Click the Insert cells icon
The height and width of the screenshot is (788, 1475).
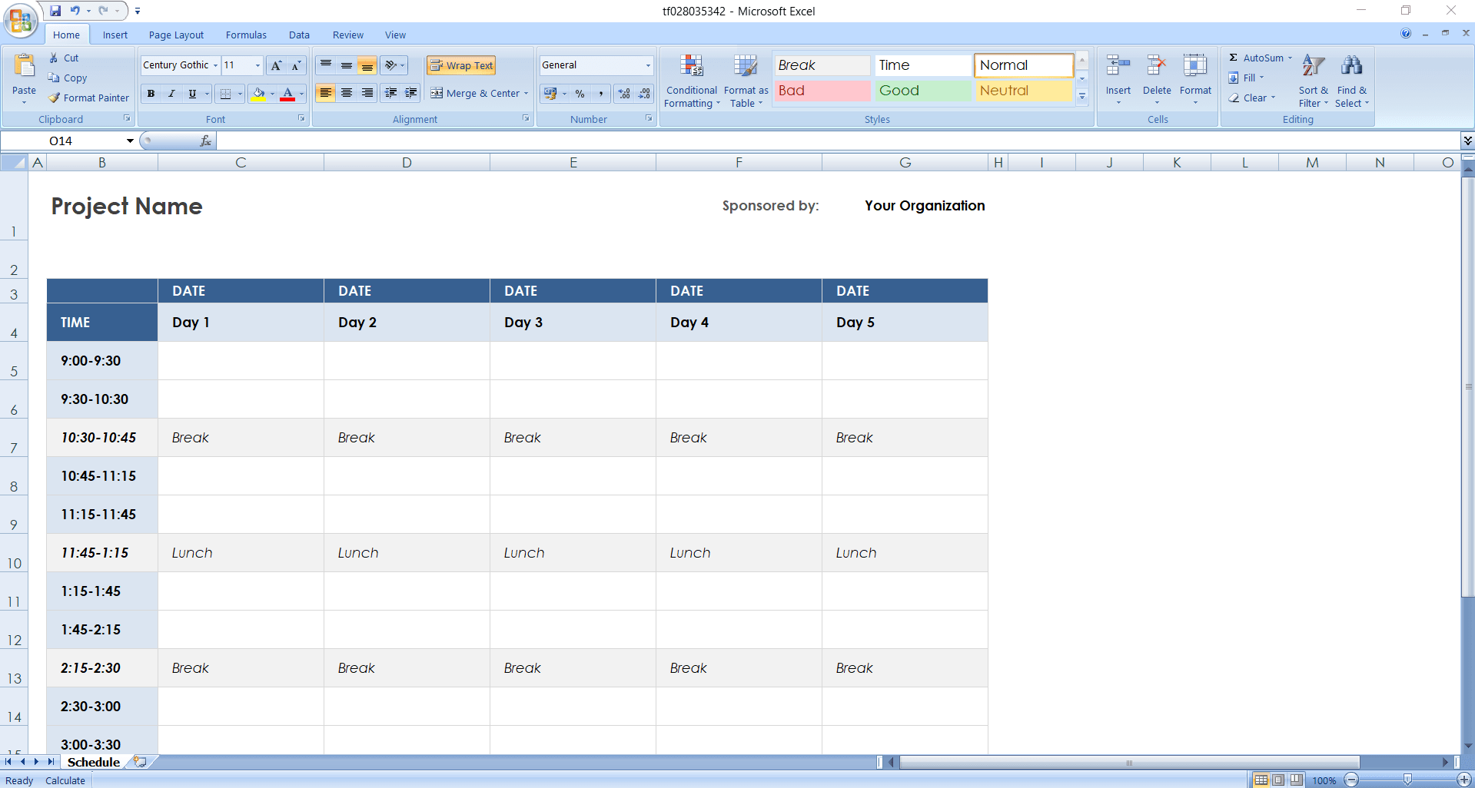[x=1118, y=68]
